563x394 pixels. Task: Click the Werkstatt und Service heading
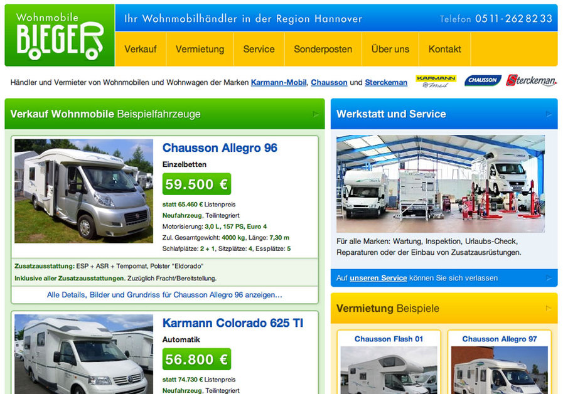[x=391, y=114]
